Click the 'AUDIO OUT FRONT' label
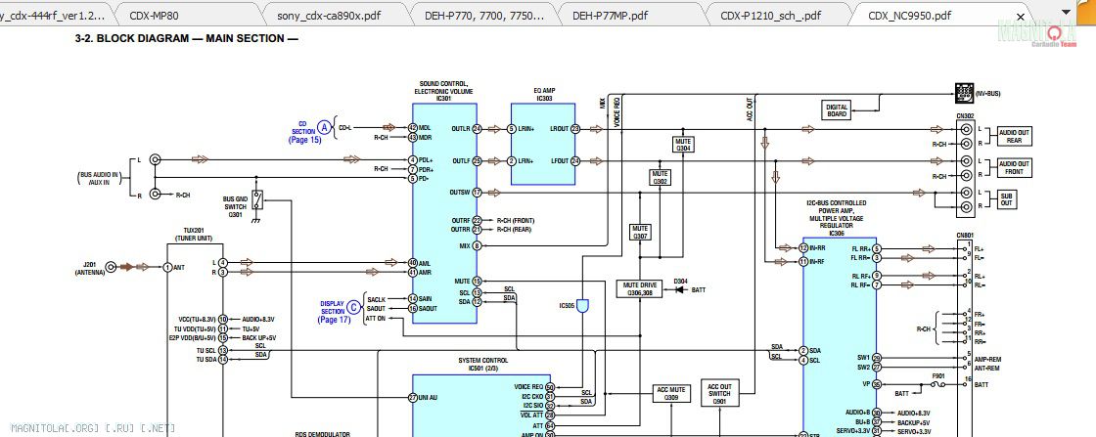This screenshot has height=437, width=1096. point(1014,167)
